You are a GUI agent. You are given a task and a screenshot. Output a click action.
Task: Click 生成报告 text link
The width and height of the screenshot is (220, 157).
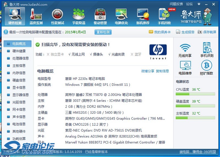188,32
